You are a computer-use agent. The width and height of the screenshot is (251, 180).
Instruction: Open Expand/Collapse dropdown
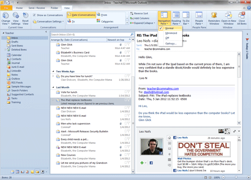pos(142,23)
